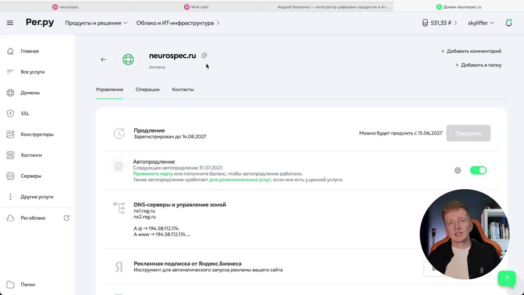Expand Облако и ИТ-инфраструктура menu
Image resolution: width=524 pixels, height=295 pixels.
click(x=178, y=23)
